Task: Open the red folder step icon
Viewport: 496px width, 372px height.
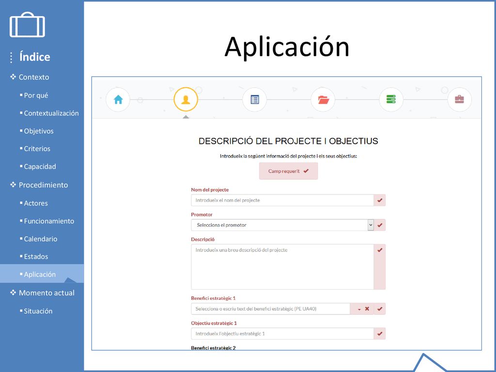Action: 323,100
